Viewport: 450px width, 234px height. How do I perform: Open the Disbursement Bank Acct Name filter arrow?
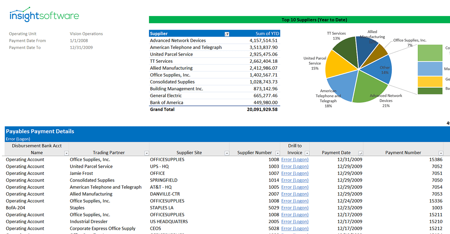[66, 153]
